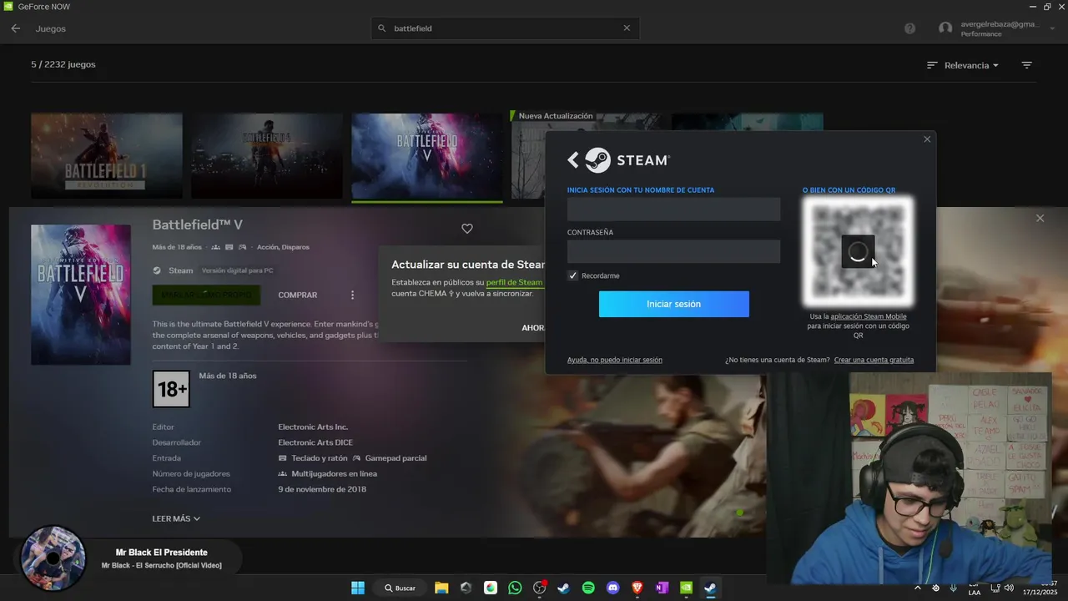Close the Battlefield V details panel
1068x601 pixels.
click(1040, 218)
